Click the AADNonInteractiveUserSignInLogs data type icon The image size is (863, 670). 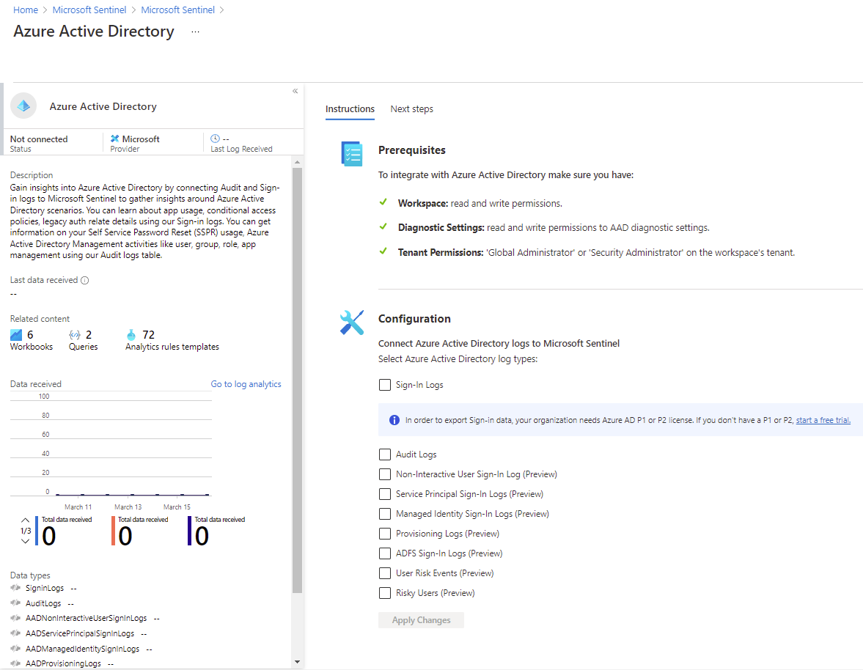tap(15, 618)
